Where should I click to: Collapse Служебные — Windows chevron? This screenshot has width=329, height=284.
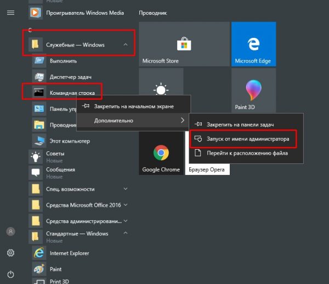click(x=126, y=44)
